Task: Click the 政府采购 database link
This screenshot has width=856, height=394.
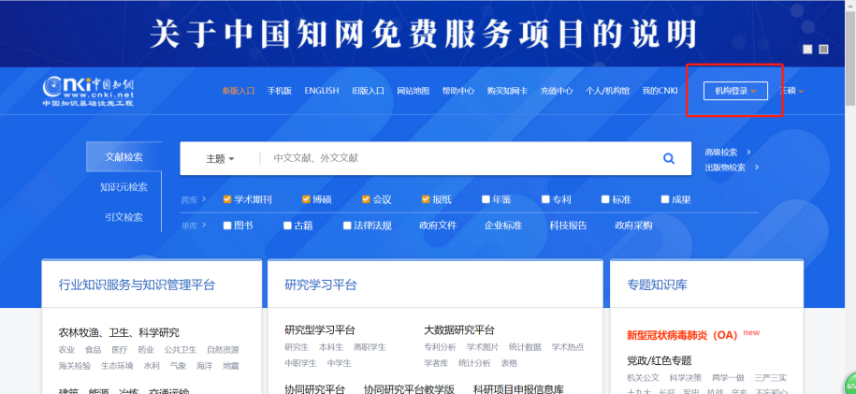Action: pyautogui.click(x=633, y=226)
